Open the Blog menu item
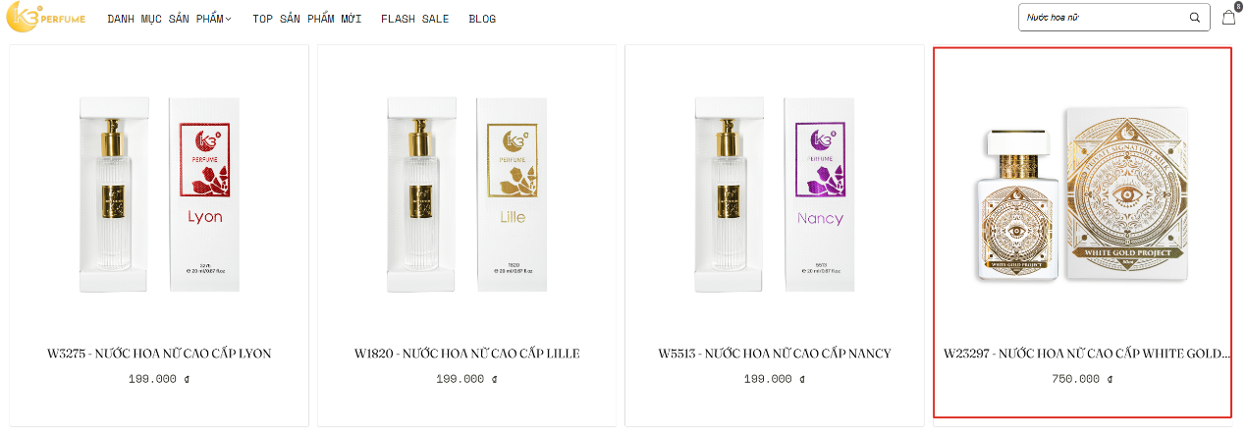Screen dimensions: 1247x439 pyautogui.click(x=482, y=19)
